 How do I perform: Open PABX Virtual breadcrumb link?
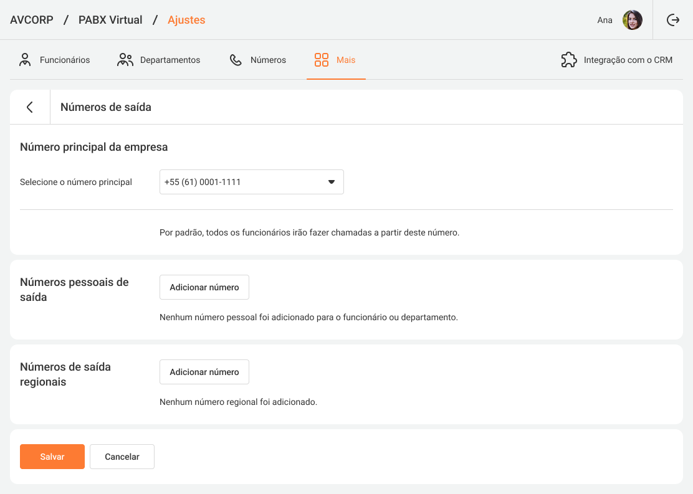(x=110, y=20)
